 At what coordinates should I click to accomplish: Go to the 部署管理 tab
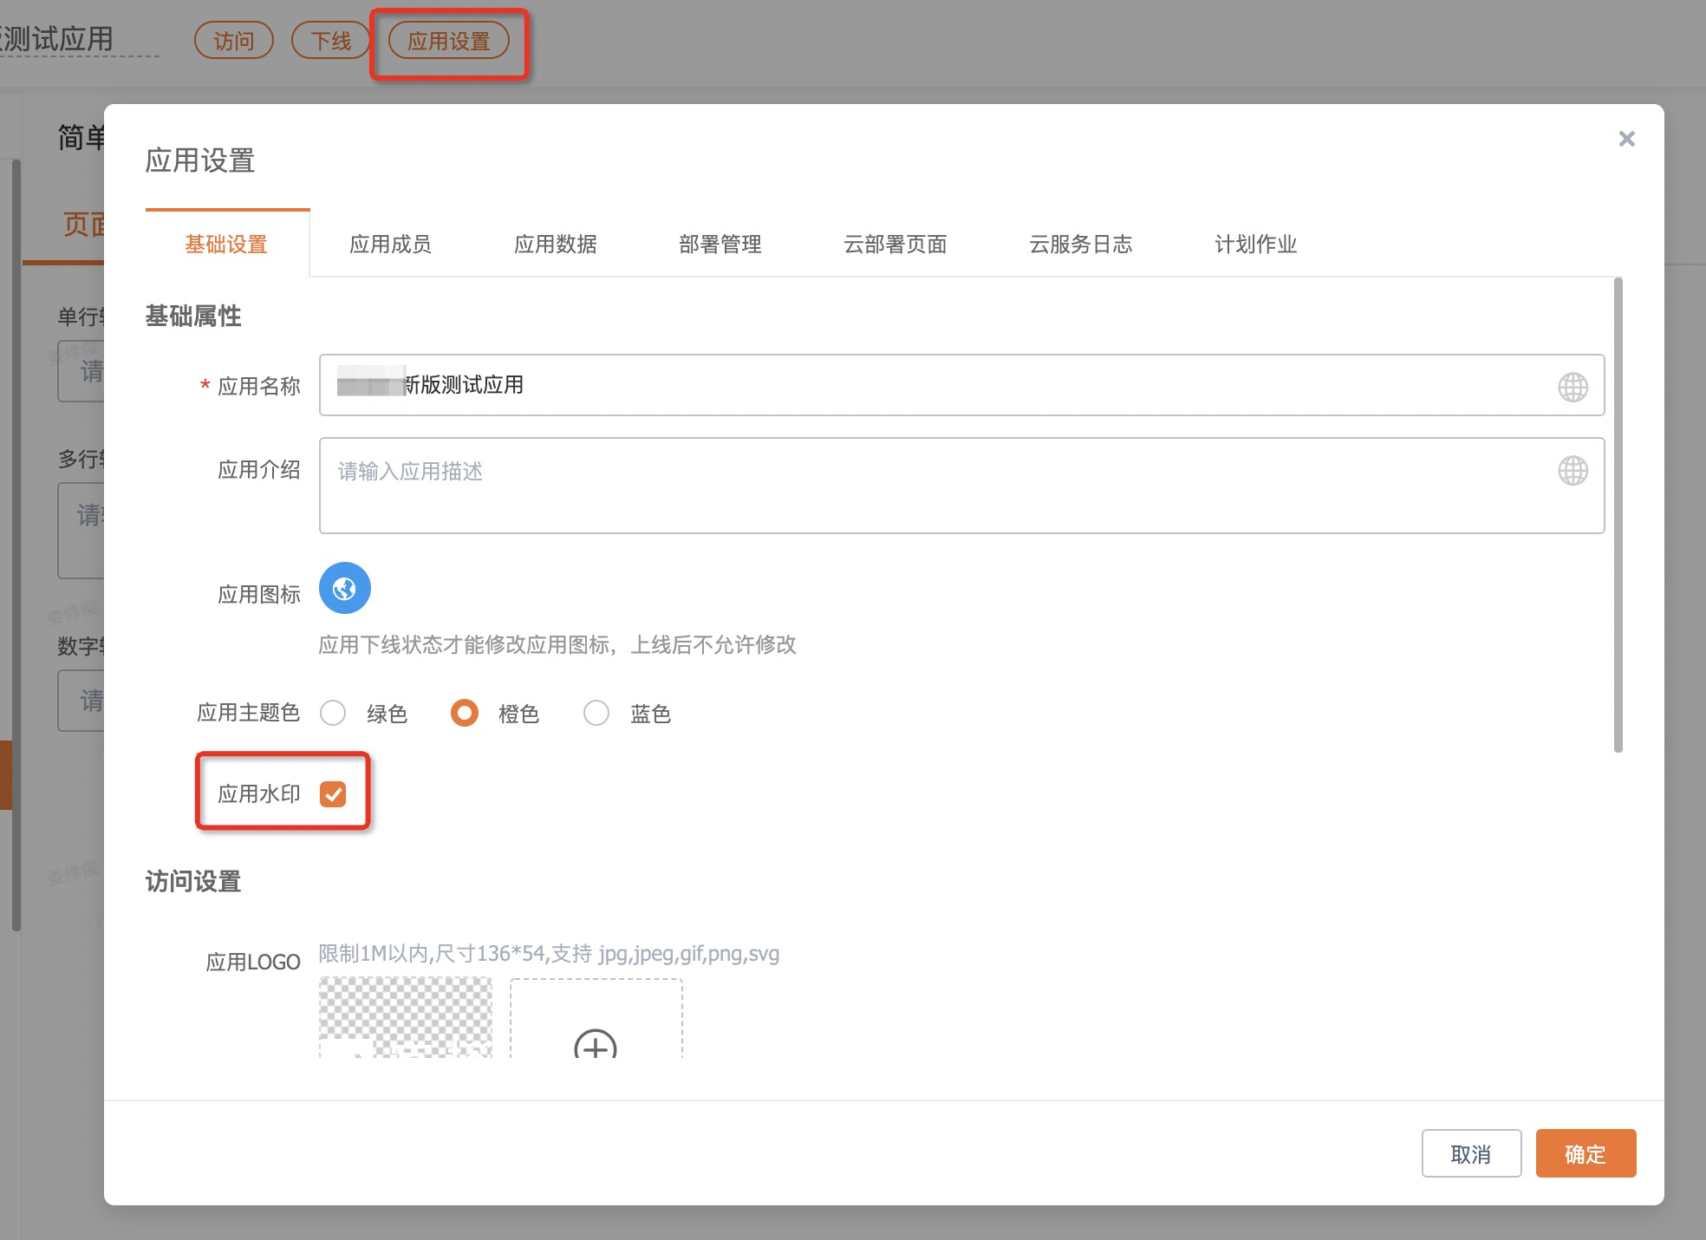720,245
